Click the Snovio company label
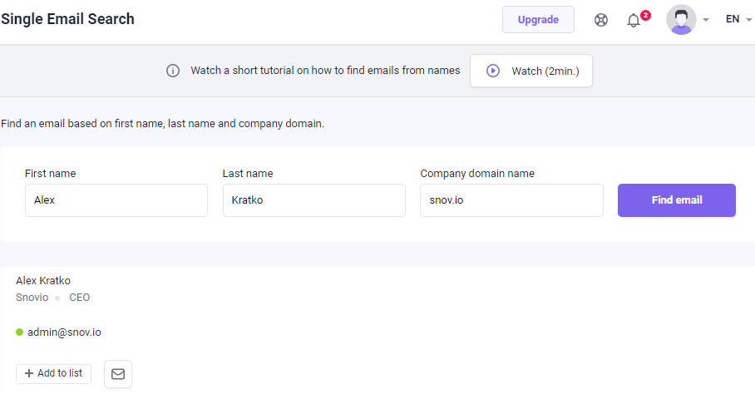This screenshot has width=755, height=394. [32, 298]
